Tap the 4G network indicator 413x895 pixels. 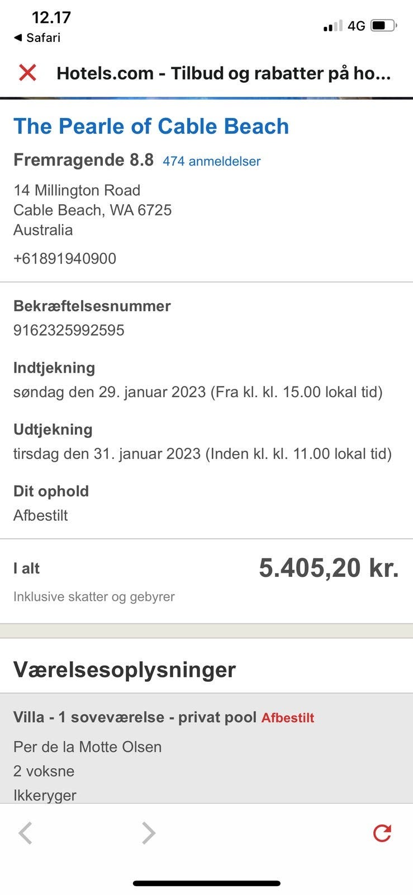pos(356,26)
